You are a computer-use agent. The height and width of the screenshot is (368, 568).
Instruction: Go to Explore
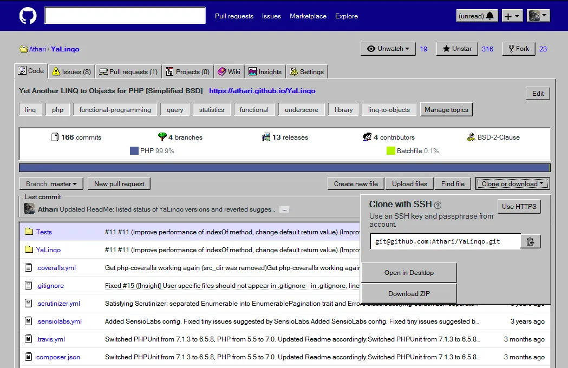347,16
